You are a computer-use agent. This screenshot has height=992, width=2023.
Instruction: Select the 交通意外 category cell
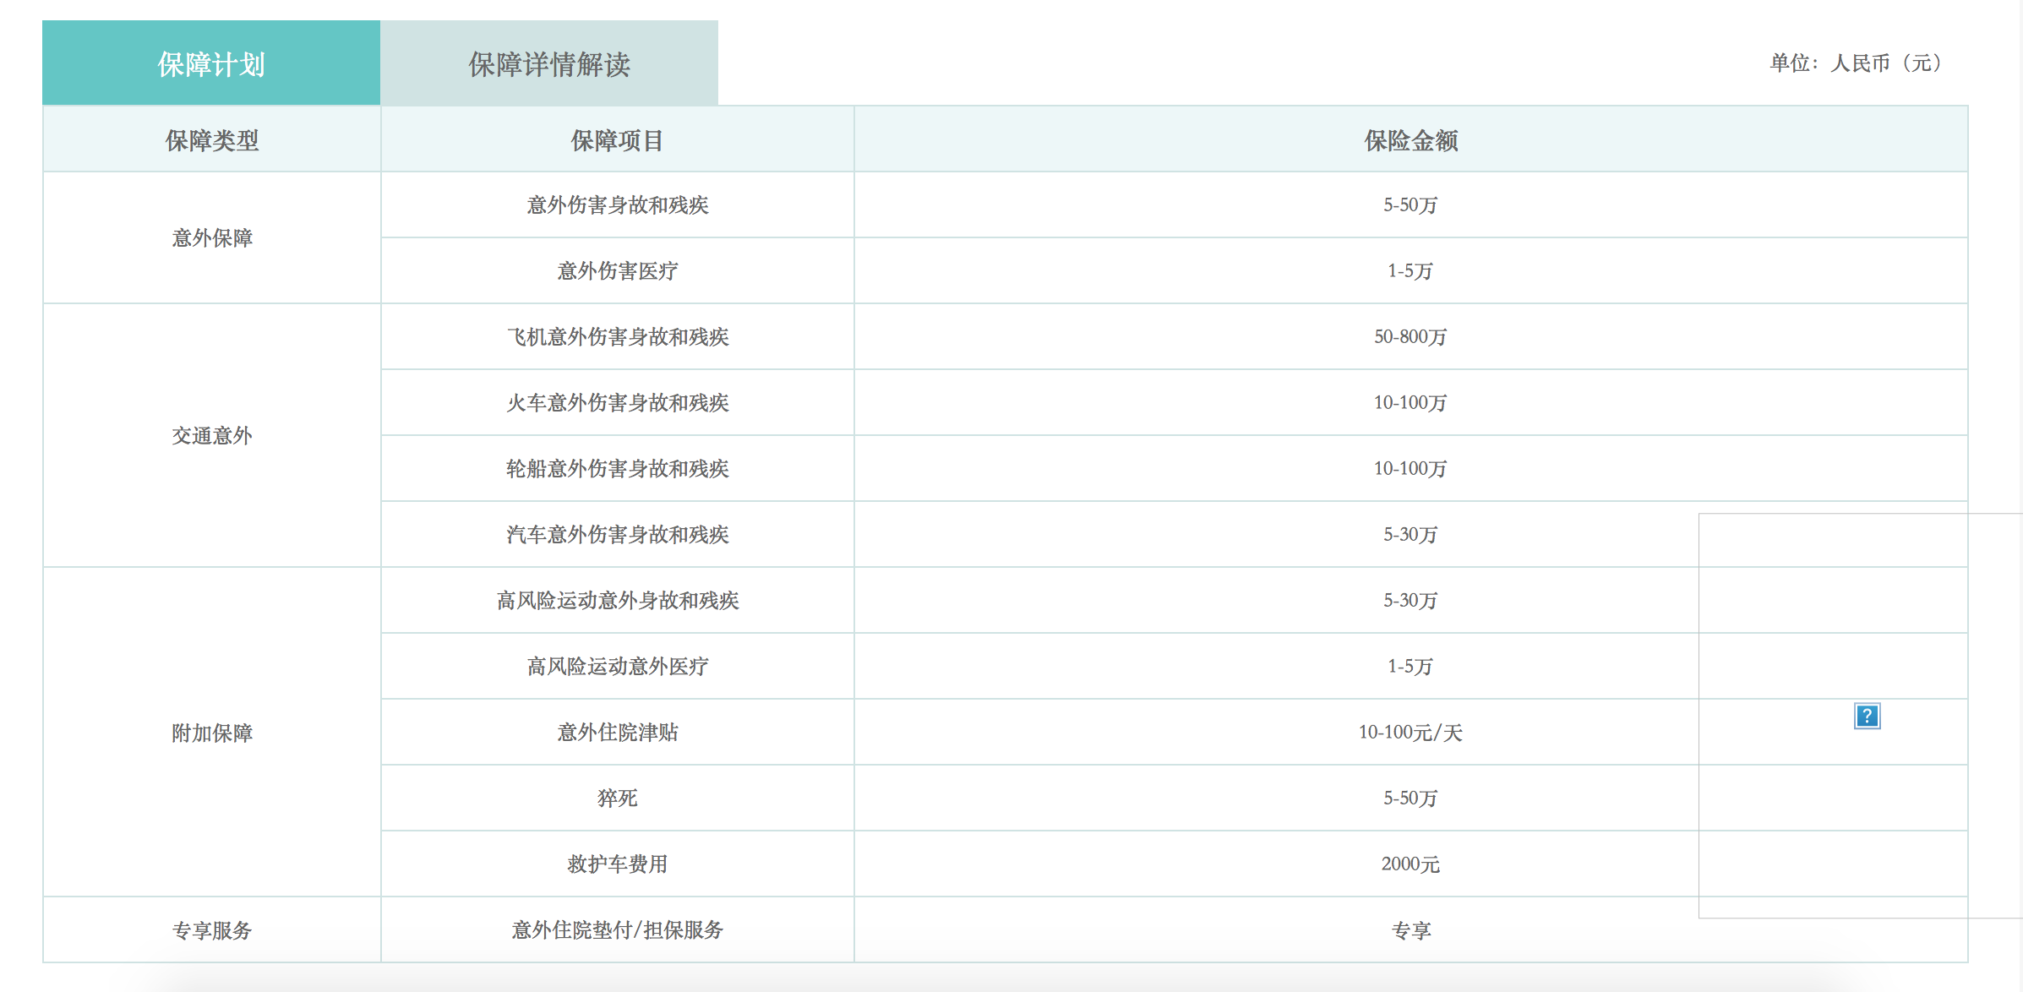pyautogui.click(x=211, y=436)
